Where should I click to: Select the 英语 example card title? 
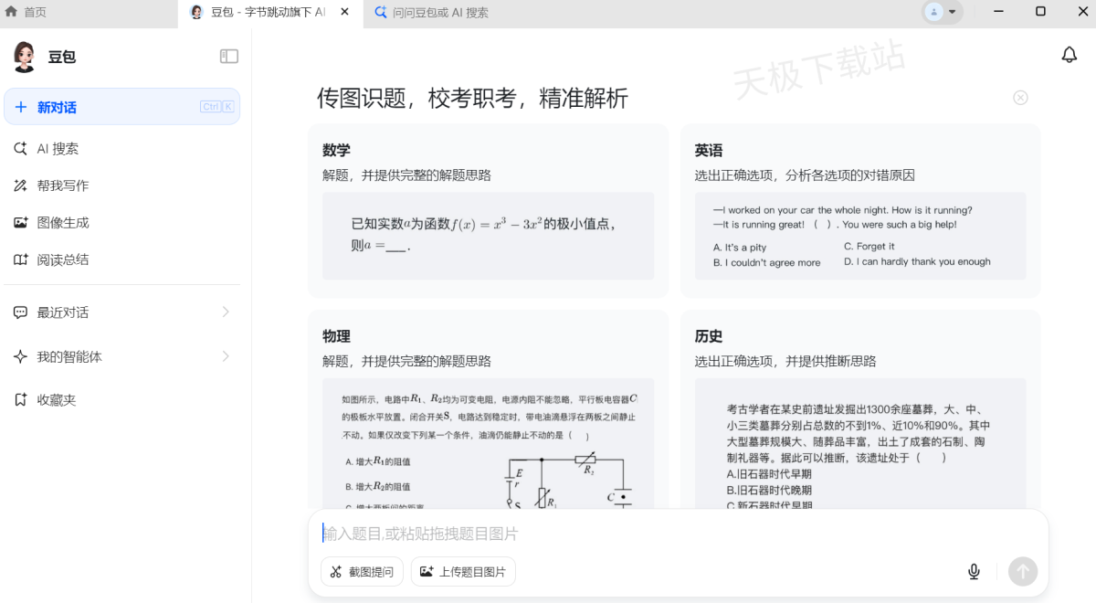(x=709, y=150)
